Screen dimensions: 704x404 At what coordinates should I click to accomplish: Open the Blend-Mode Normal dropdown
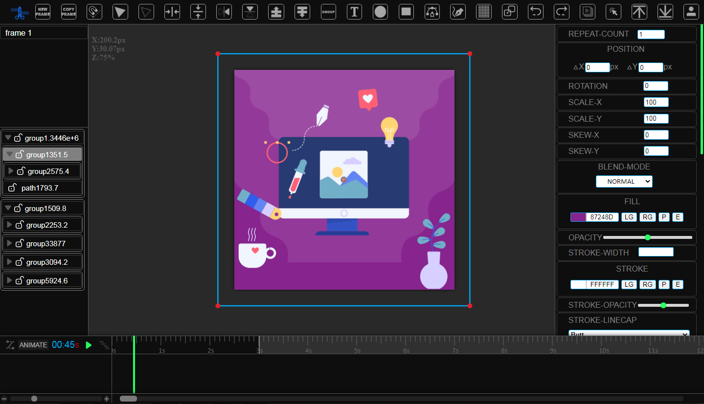click(x=624, y=181)
